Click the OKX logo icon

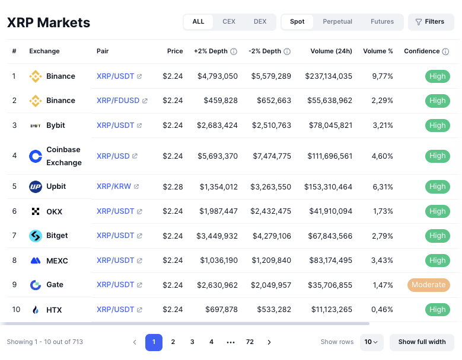pyautogui.click(x=36, y=211)
